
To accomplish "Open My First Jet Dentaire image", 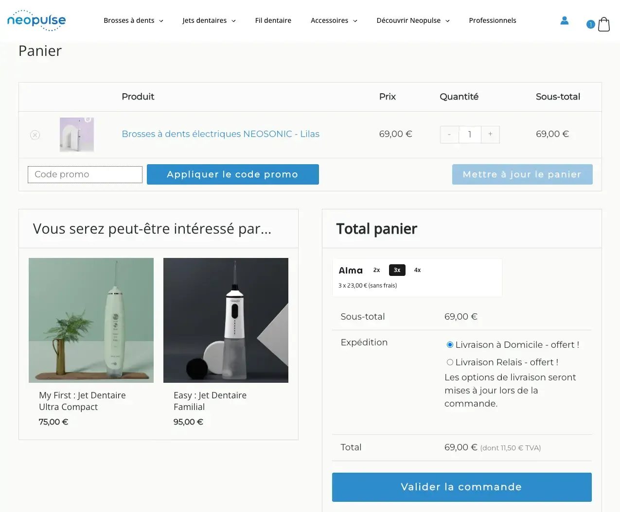I will click(x=91, y=320).
